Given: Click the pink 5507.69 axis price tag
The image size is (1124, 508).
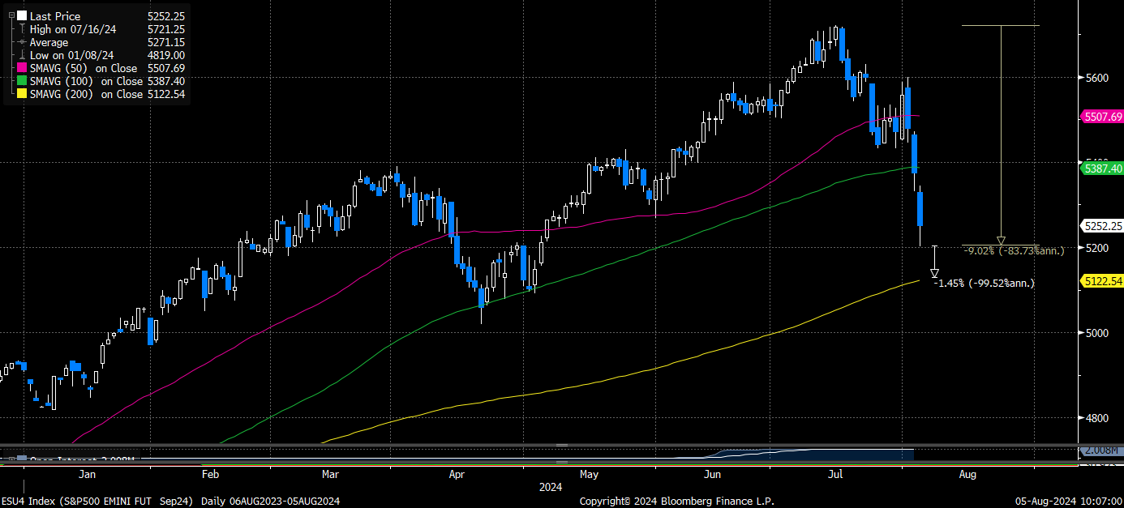Looking at the screenshot, I should tap(1102, 117).
